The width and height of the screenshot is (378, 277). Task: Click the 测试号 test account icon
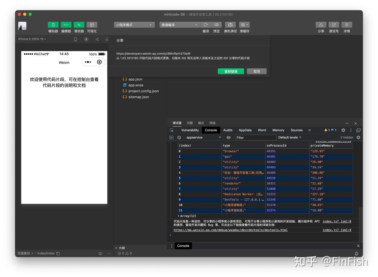pyautogui.click(x=334, y=25)
